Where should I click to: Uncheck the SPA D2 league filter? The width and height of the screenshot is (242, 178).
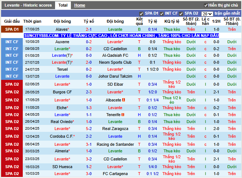coord(181,14)
